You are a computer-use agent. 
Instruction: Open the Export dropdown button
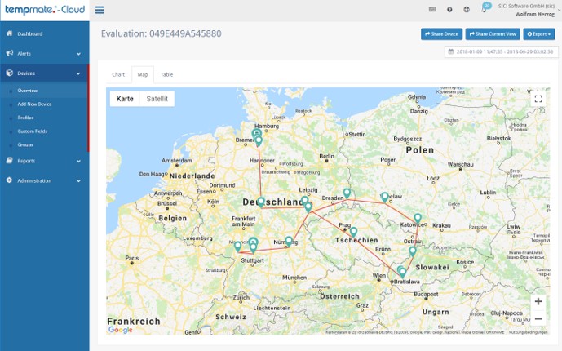[x=539, y=34]
